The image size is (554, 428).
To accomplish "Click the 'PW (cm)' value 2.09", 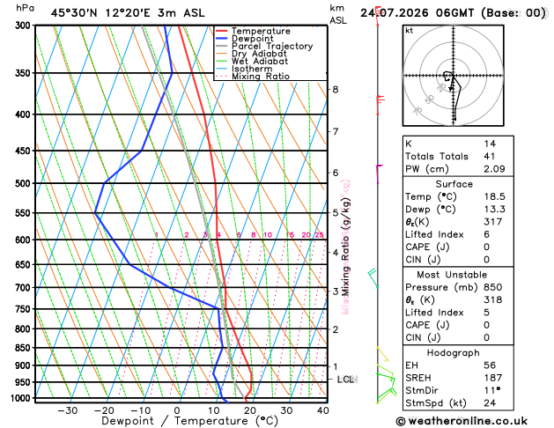I will pos(494,169).
